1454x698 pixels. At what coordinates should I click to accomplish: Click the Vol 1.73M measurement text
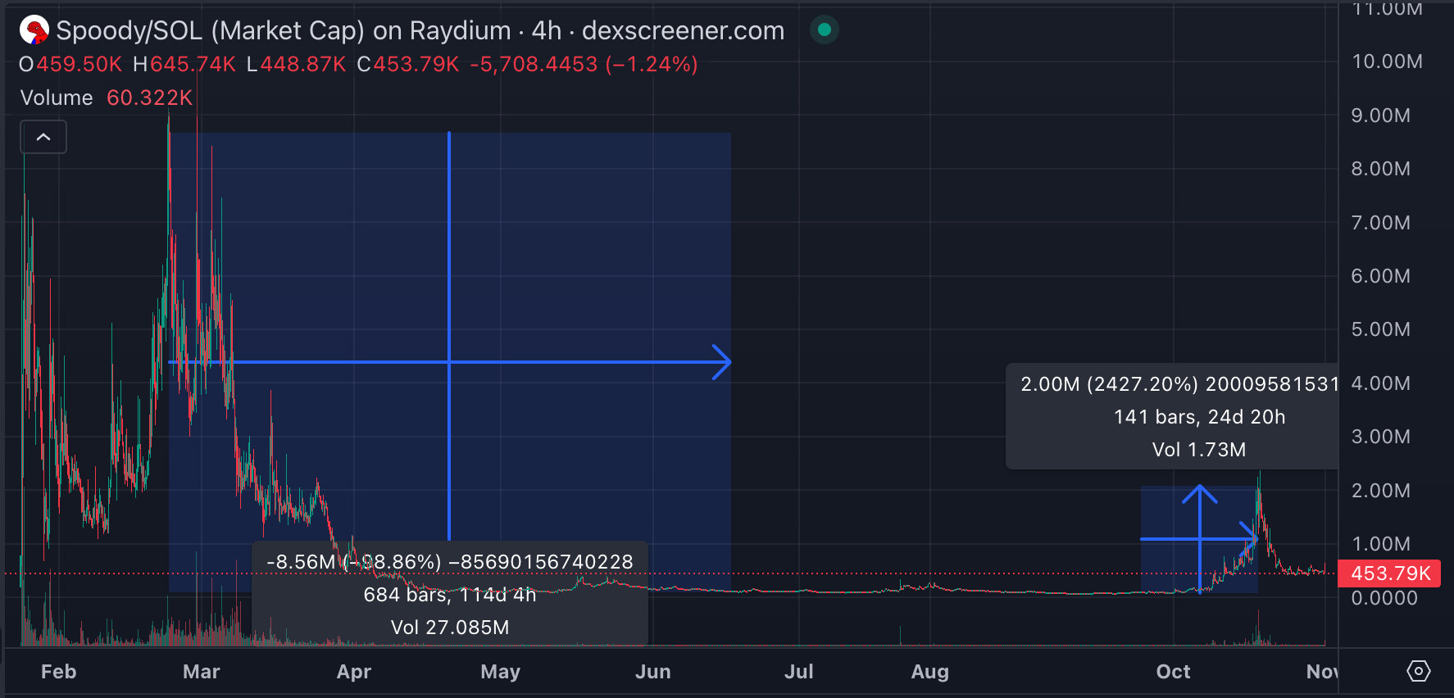pos(1199,450)
